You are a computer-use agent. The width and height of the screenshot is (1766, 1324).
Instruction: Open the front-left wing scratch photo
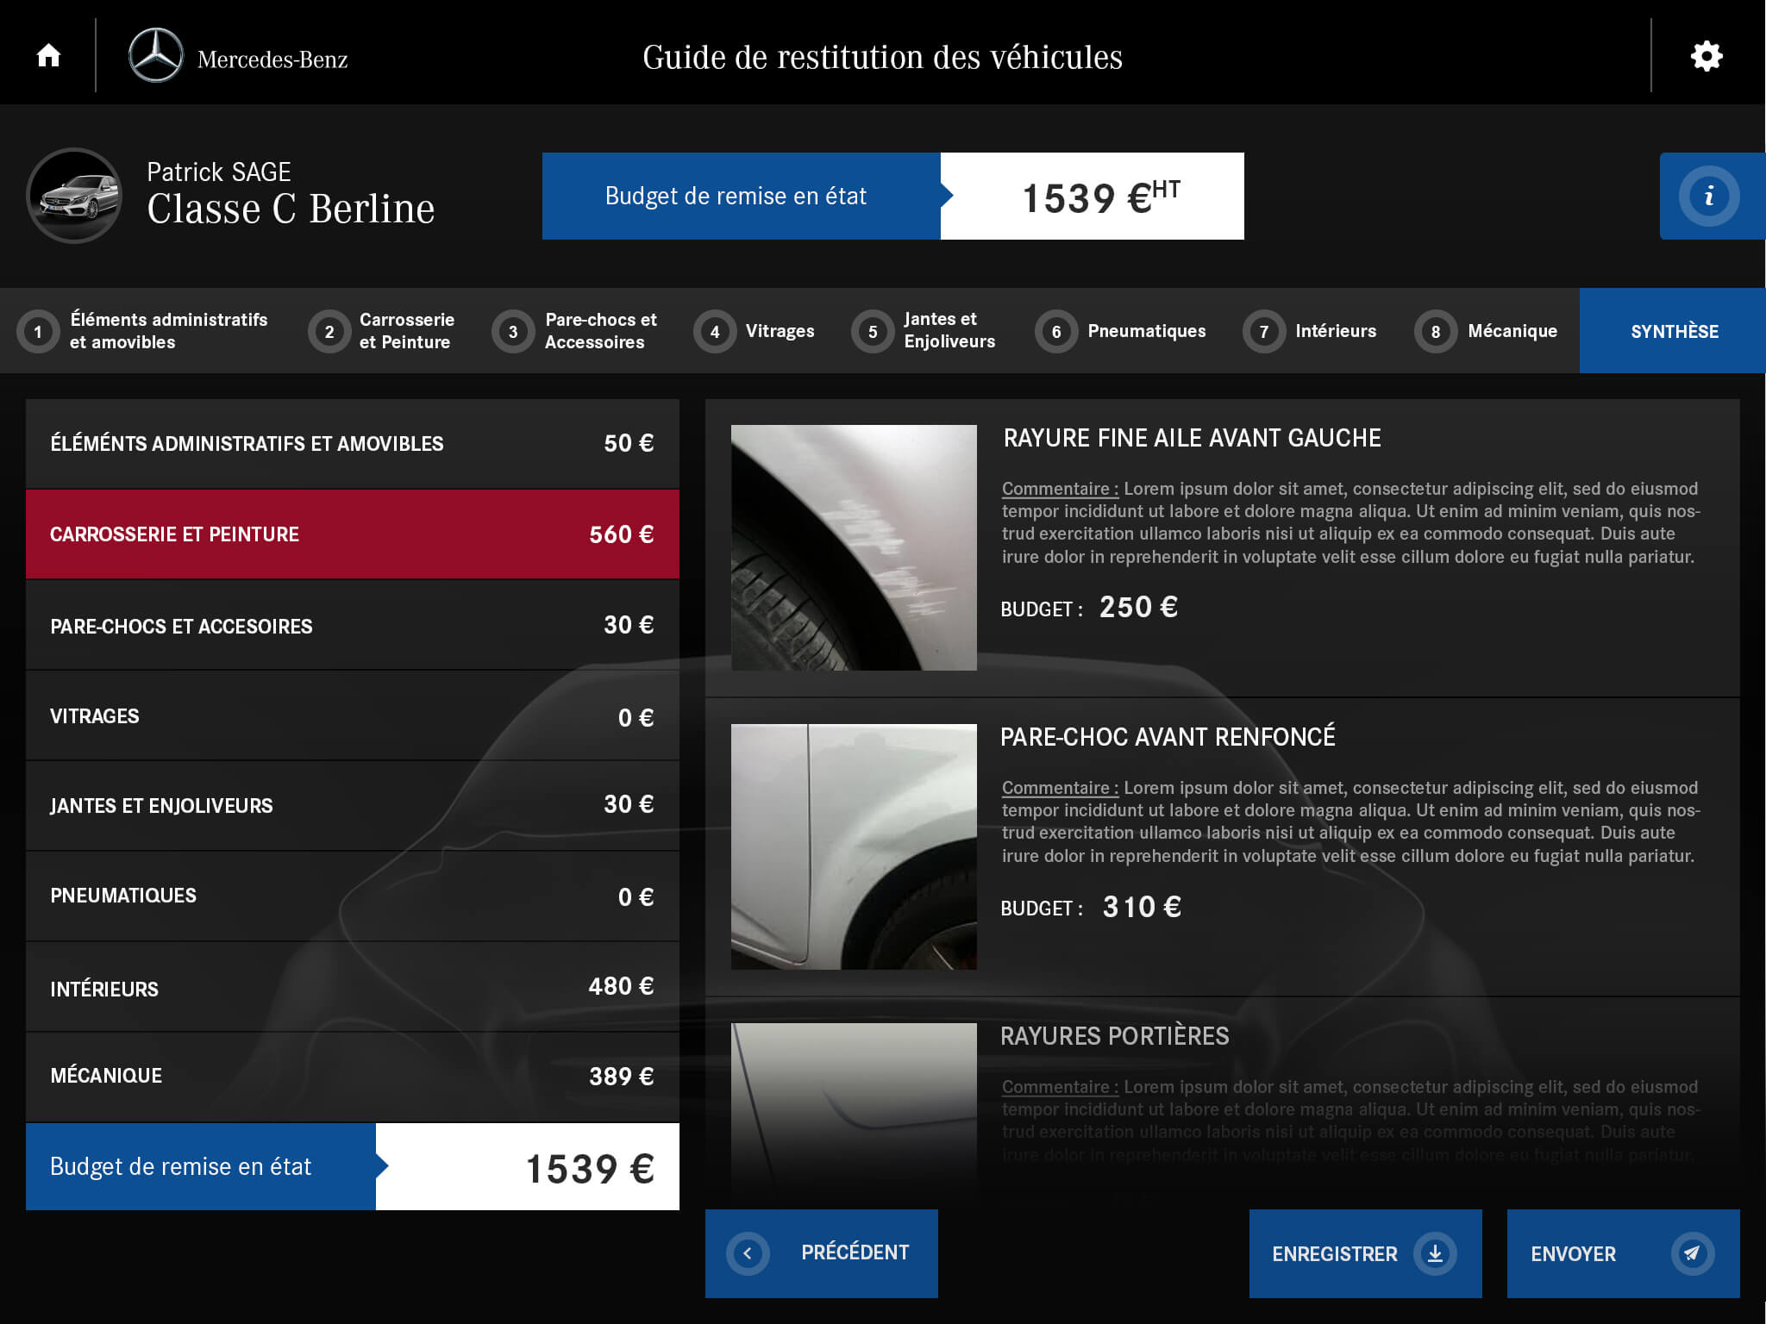854,547
